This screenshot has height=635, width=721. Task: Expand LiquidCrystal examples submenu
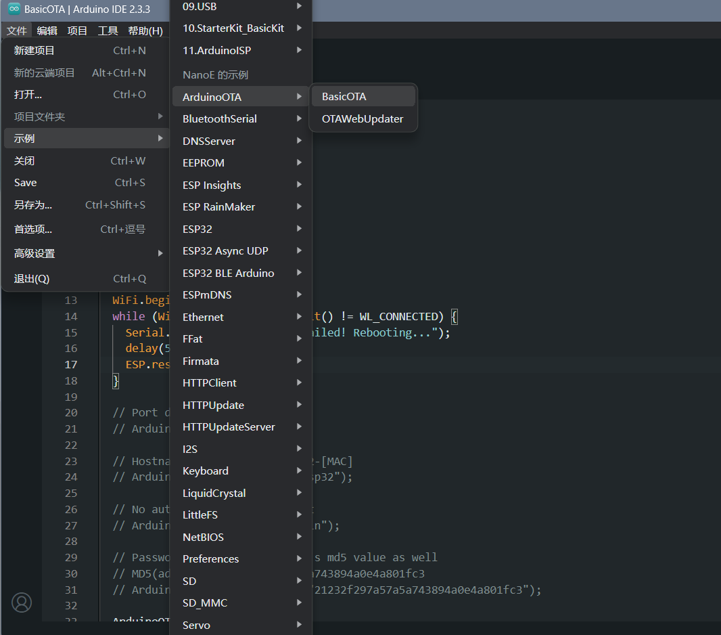(241, 493)
